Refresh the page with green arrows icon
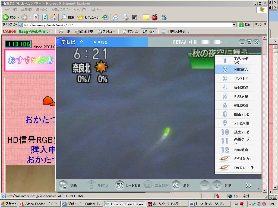 click(45, 17)
